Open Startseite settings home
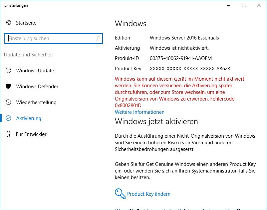This screenshot has height=210, width=267. click(x=26, y=23)
